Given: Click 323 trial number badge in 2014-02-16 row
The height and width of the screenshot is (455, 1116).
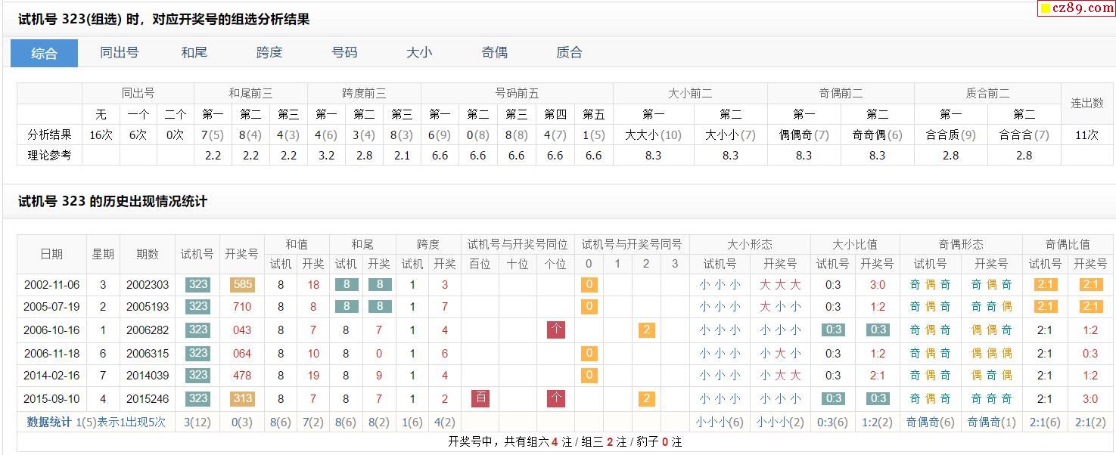Looking at the screenshot, I should (x=197, y=375).
